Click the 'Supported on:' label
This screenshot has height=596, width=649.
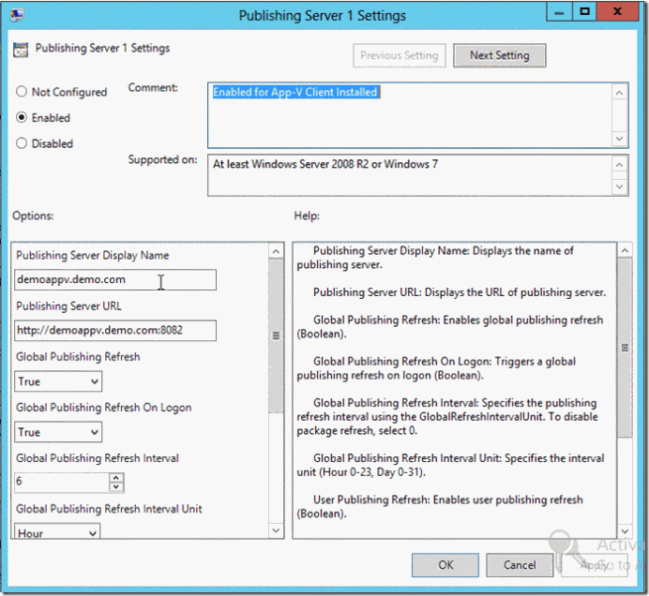[162, 159]
